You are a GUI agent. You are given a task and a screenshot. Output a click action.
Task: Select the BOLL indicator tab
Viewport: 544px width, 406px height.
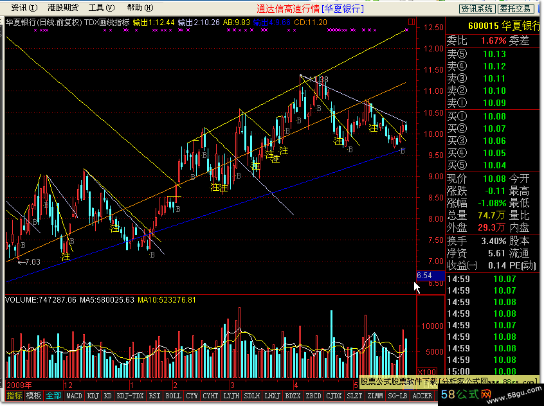174,396
